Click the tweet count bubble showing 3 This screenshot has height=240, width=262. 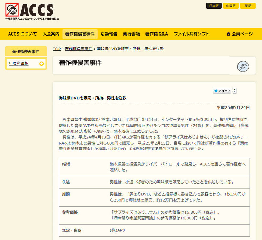(235, 91)
